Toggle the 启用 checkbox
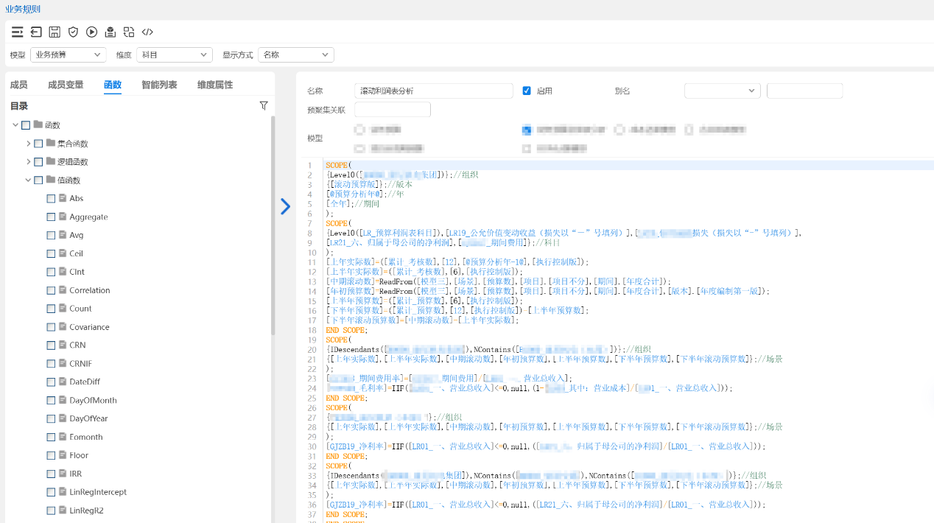The image size is (934, 523). (527, 91)
